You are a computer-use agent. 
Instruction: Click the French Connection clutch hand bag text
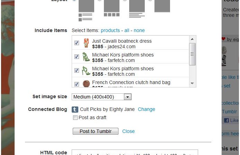[131, 82]
